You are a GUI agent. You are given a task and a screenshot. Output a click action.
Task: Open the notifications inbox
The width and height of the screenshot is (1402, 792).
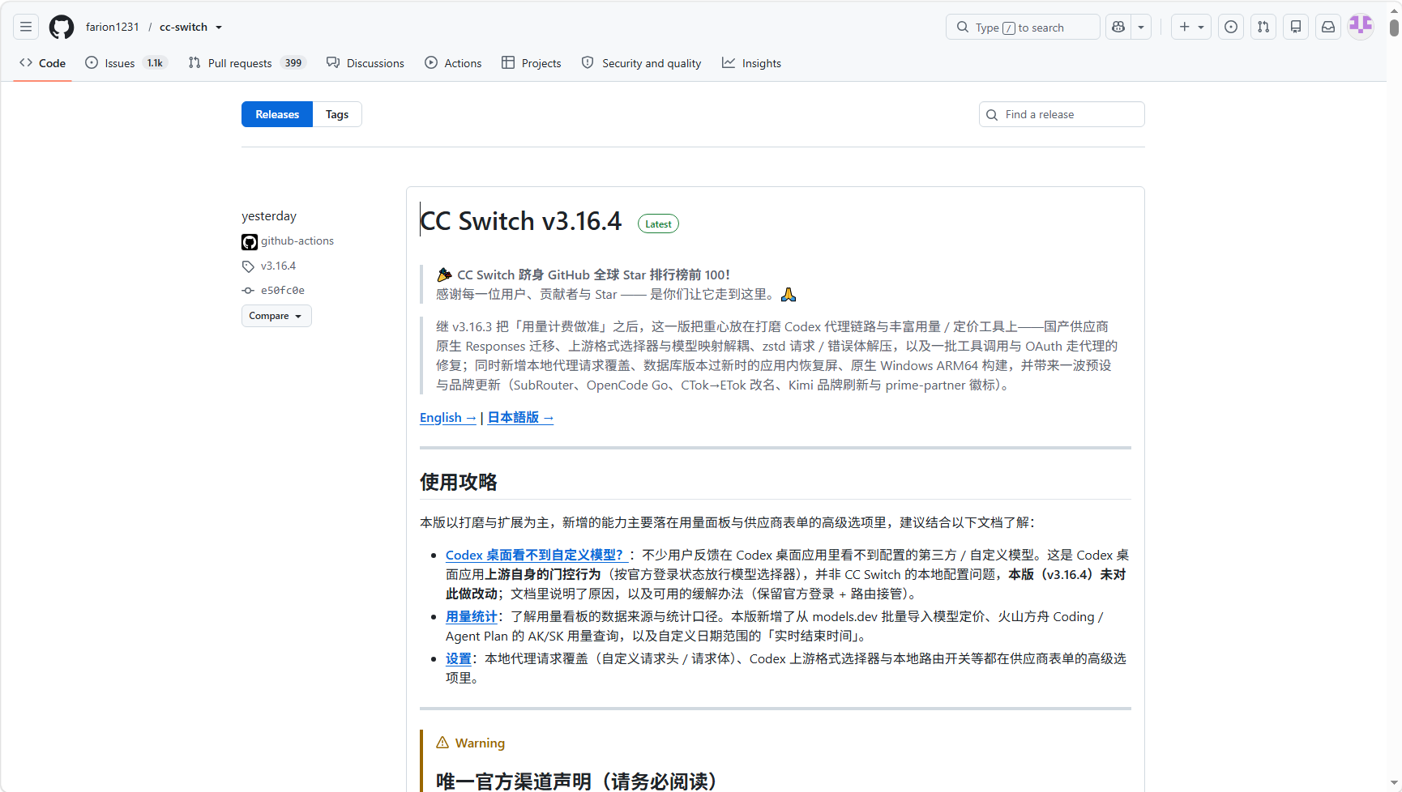pos(1328,27)
